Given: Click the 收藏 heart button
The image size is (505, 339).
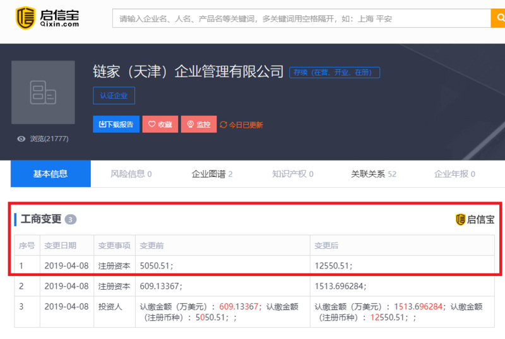Looking at the screenshot, I should (x=160, y=124).
